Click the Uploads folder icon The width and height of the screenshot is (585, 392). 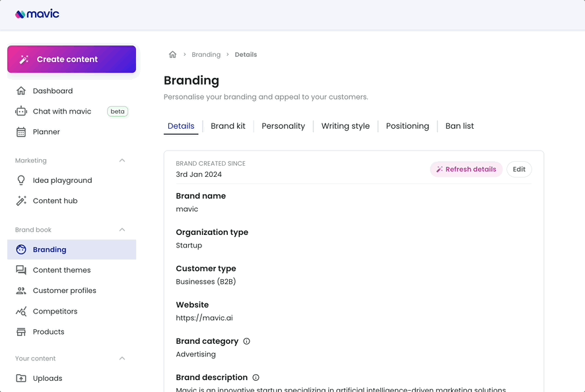[x=21, y=378]
